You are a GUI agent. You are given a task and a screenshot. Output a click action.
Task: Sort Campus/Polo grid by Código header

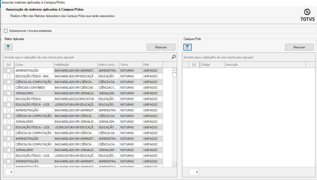211,65
